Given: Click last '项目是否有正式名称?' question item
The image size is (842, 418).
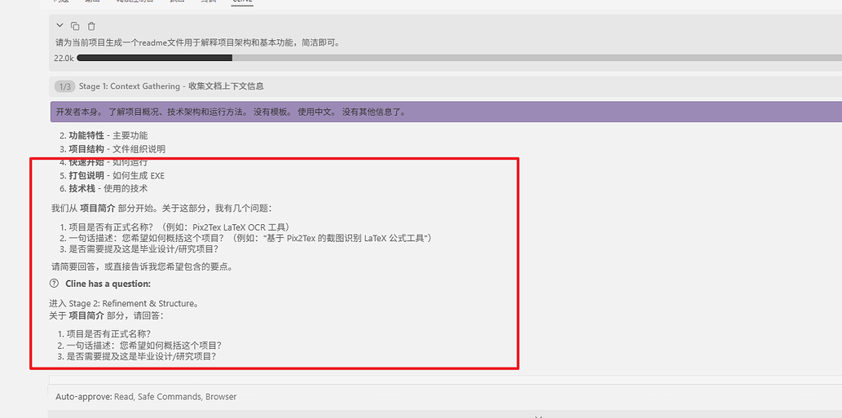Looking at the screenshot, I should (104, 334).
